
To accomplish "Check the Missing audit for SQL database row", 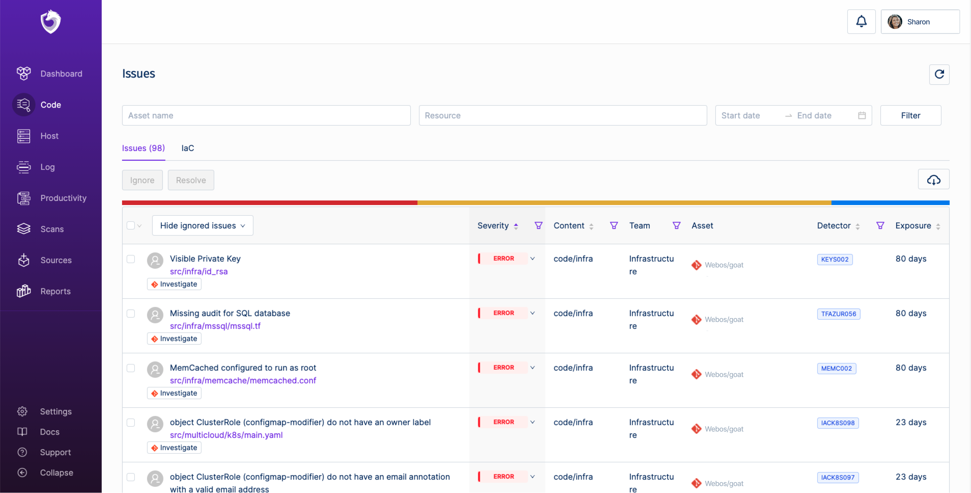I will [131, 314].
